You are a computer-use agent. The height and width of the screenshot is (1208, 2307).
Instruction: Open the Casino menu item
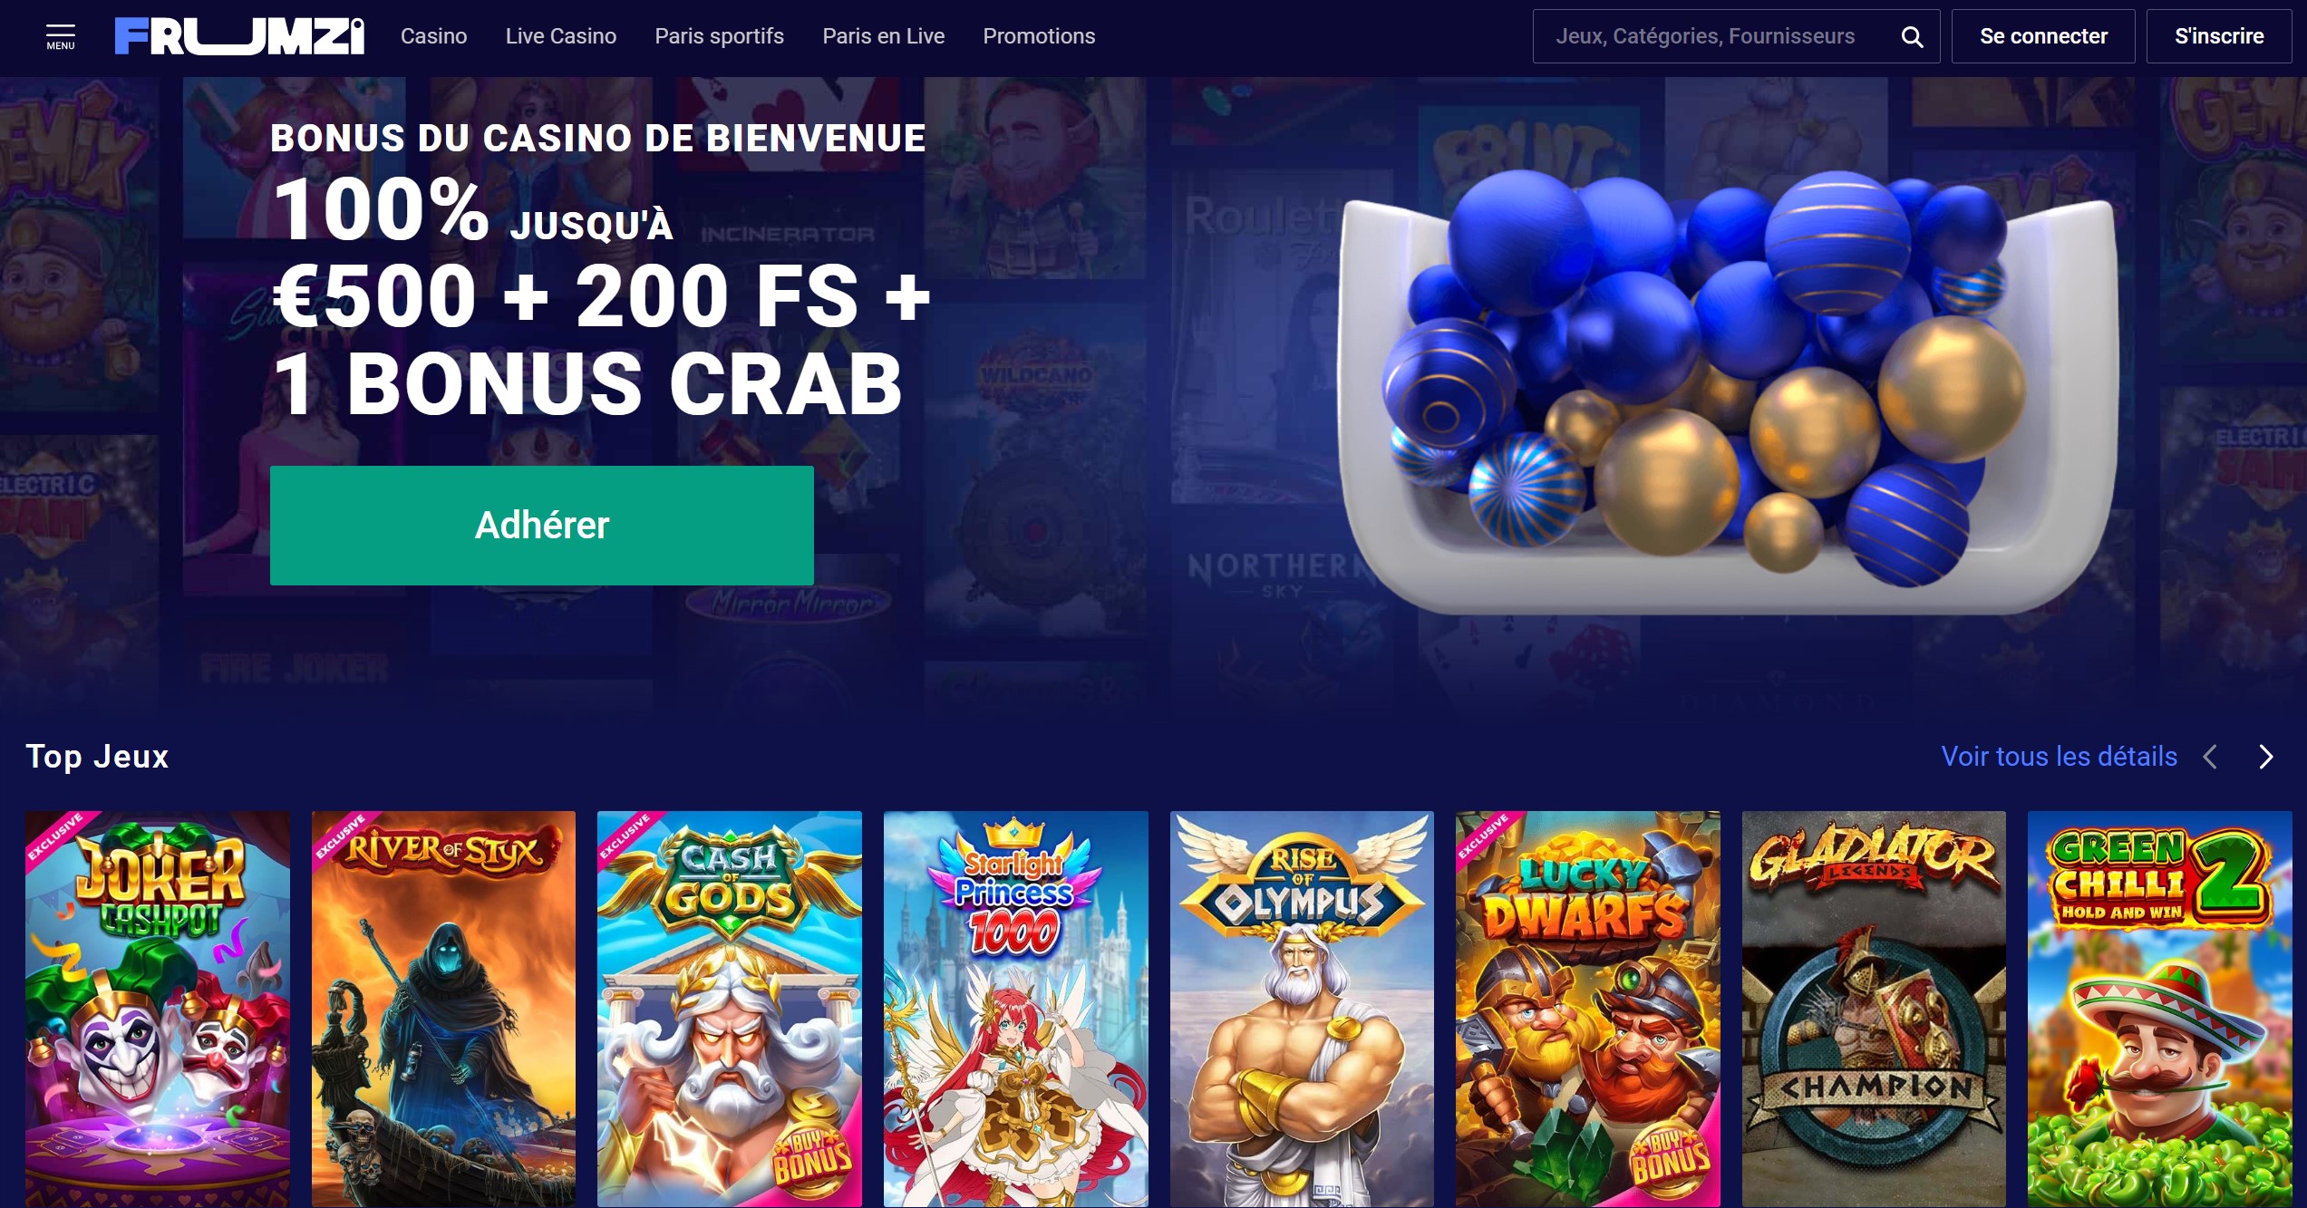[x=433, y=36]
